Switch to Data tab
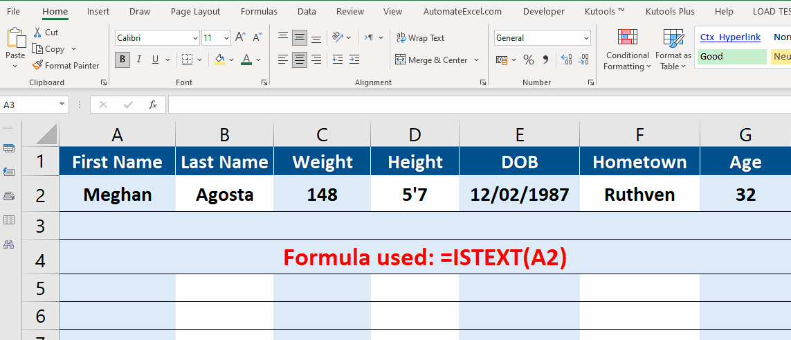Screen dimensions: 791x340 coord(307,11)
